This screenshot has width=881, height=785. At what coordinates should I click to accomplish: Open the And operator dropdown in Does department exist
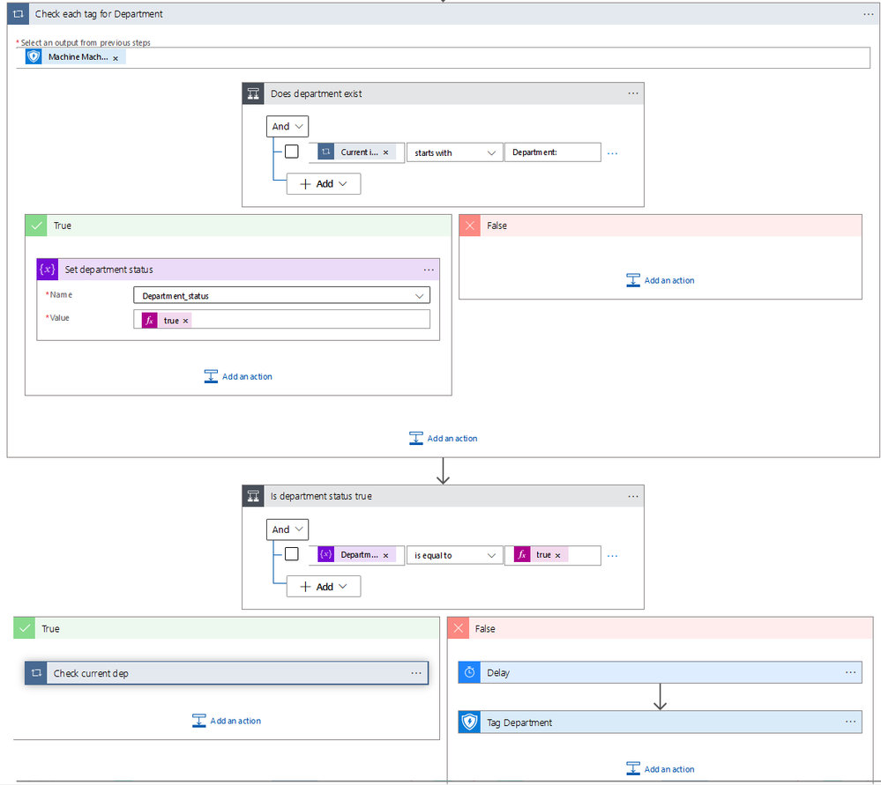pyautogui.click(x=287, y=126)
